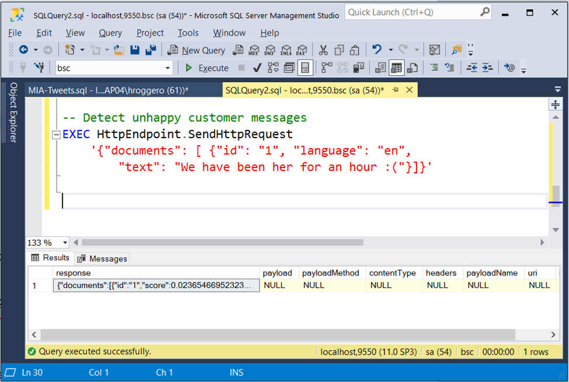Expand the Object Explorer side panel
Viewport: 569px width, 382px height.
(x=13, y=113)
